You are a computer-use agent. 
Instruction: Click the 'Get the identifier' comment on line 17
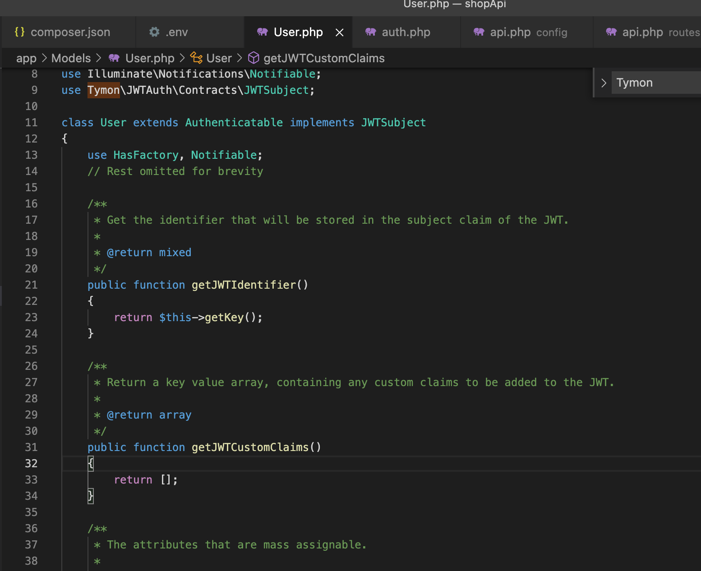(337, 220)
